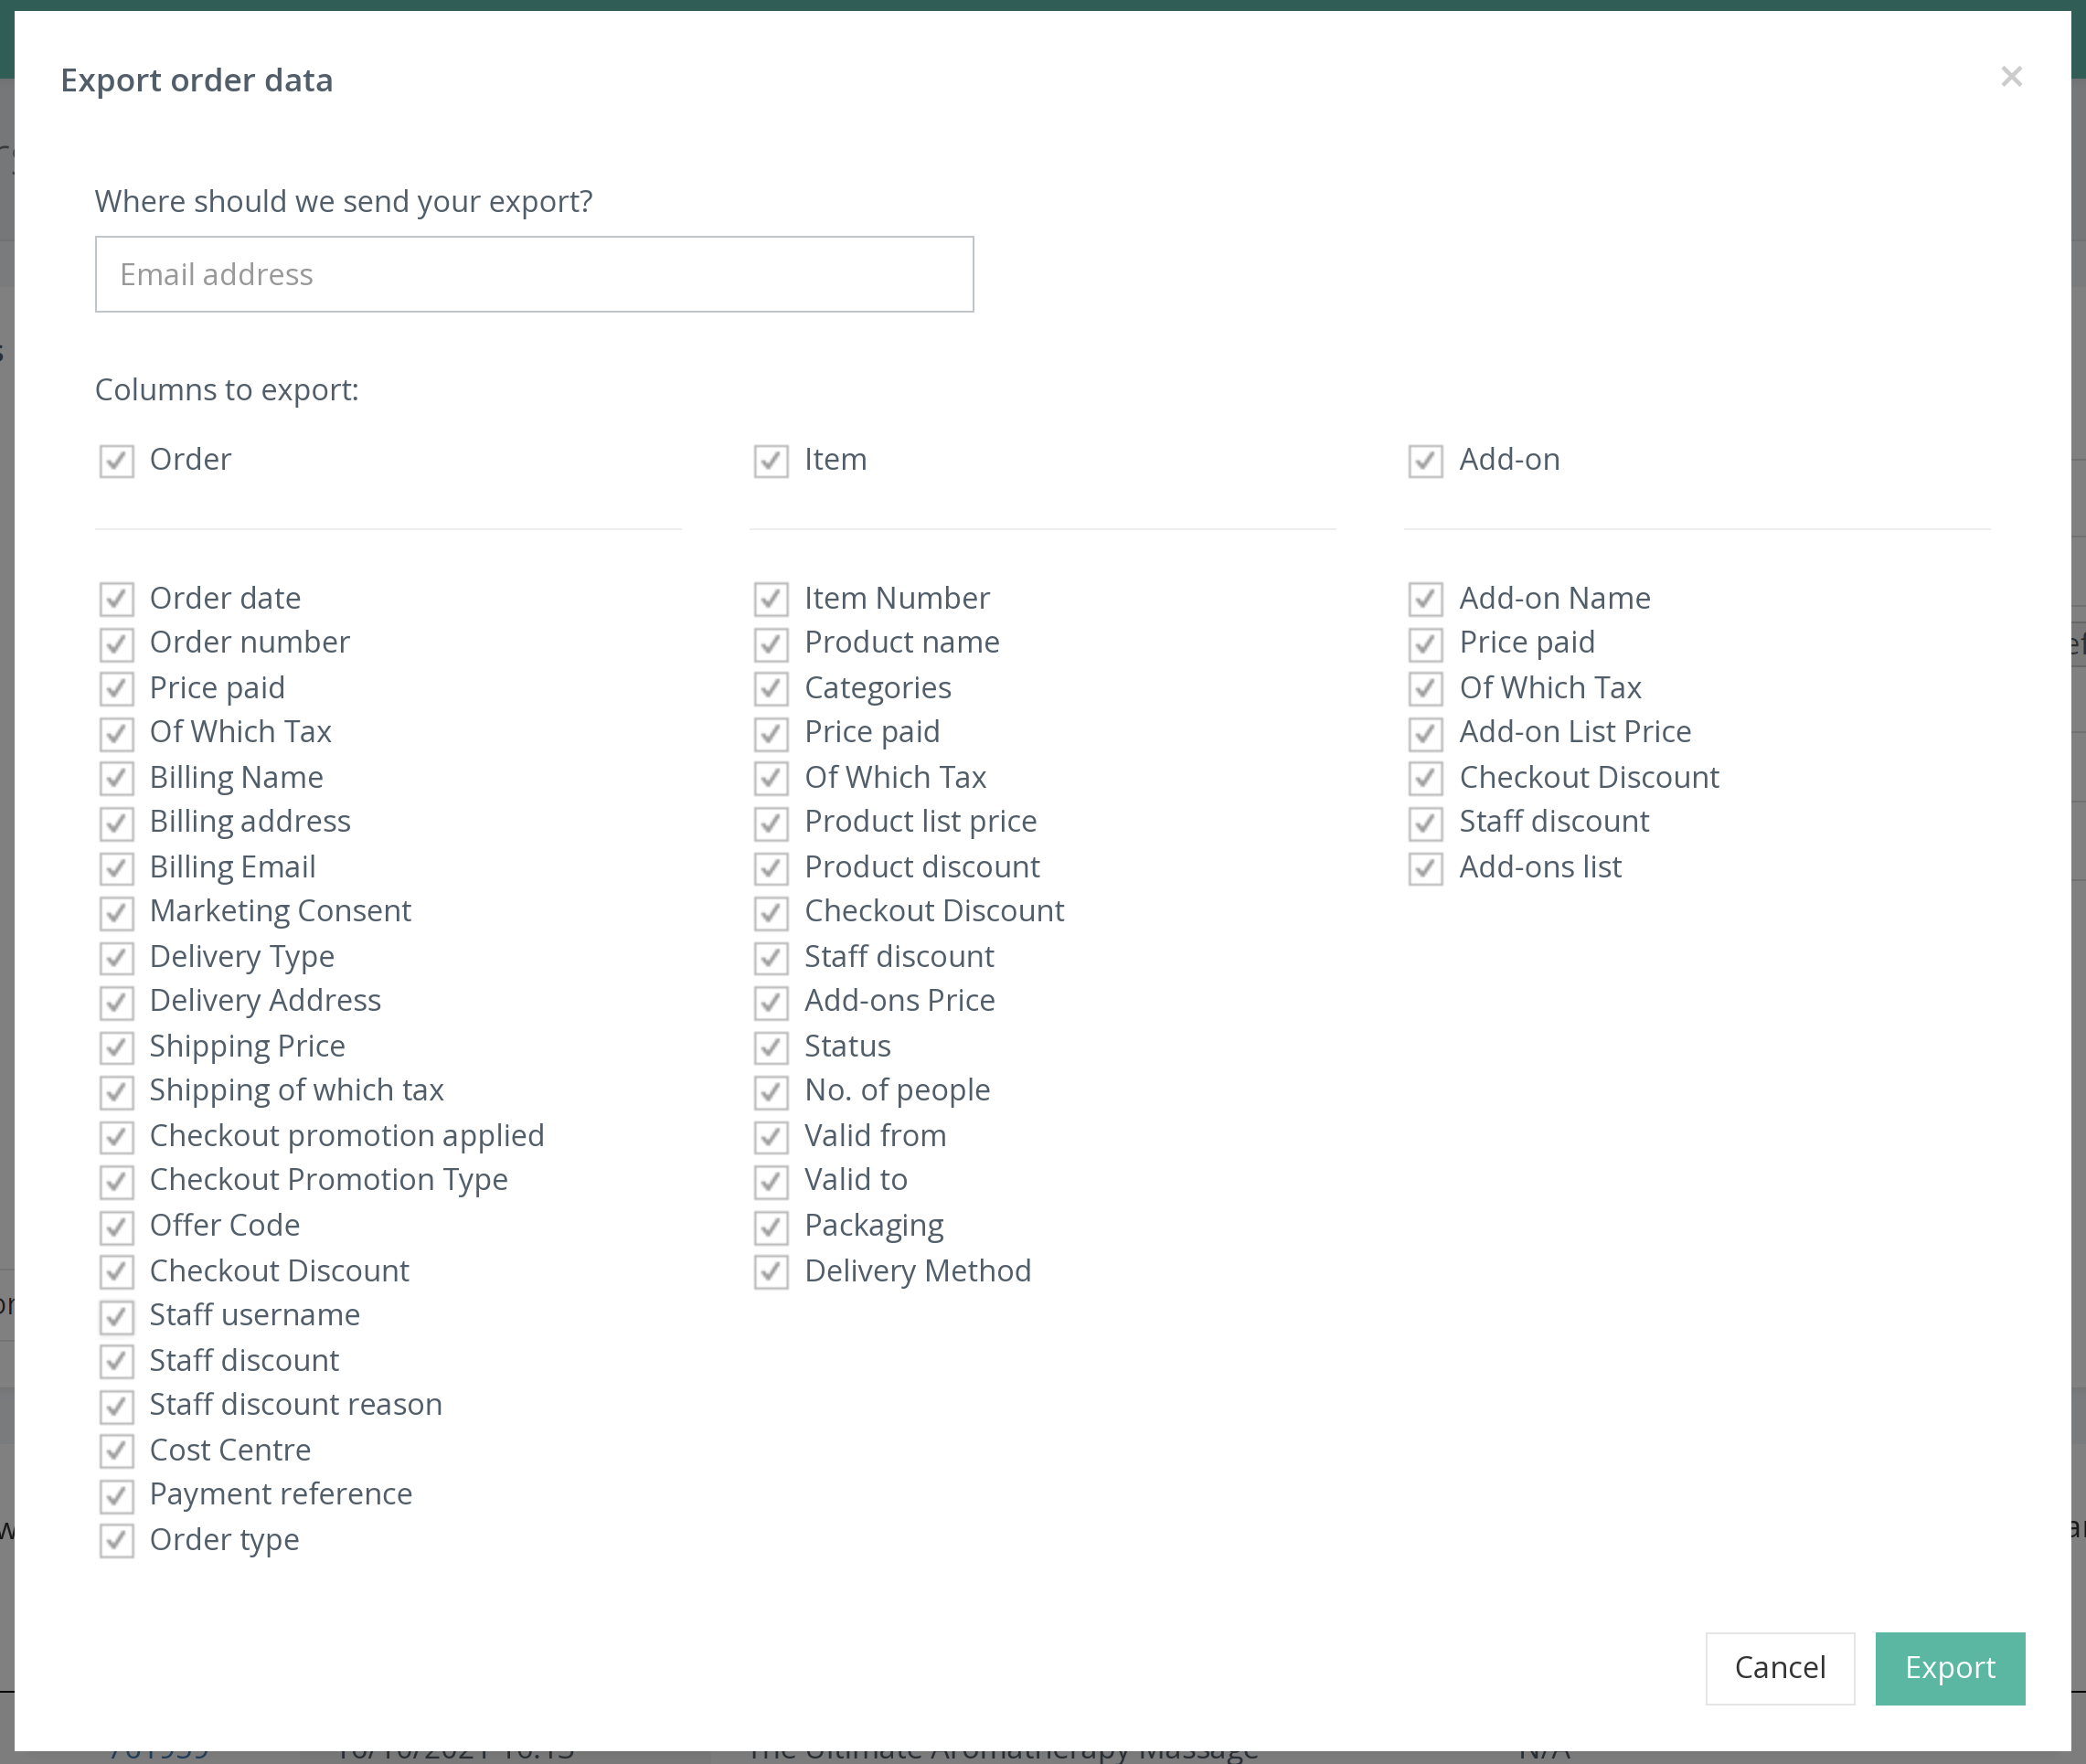2086x1764 pixels.
Task: Uncheck the Add-ons list column
Action: click(x=1426, y=868)
